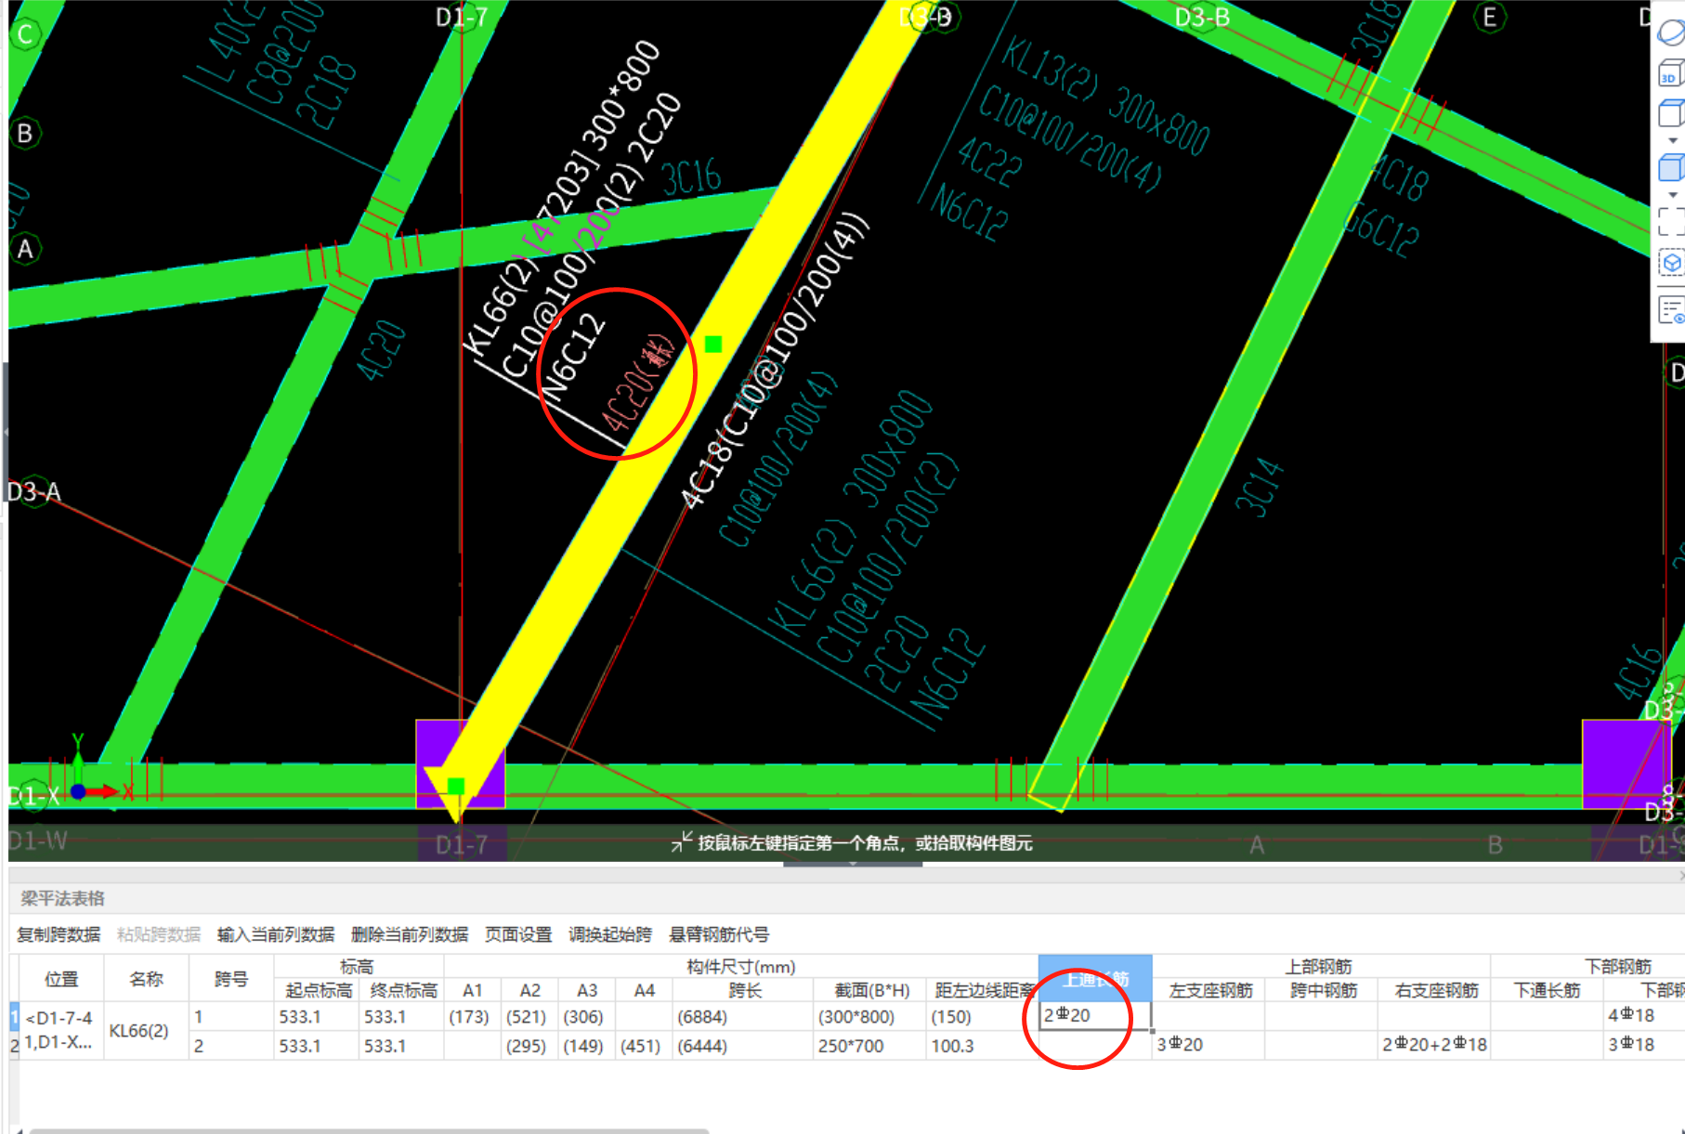
Task: Click the 左支座钢筋 column header
Action: (1209, 991)
